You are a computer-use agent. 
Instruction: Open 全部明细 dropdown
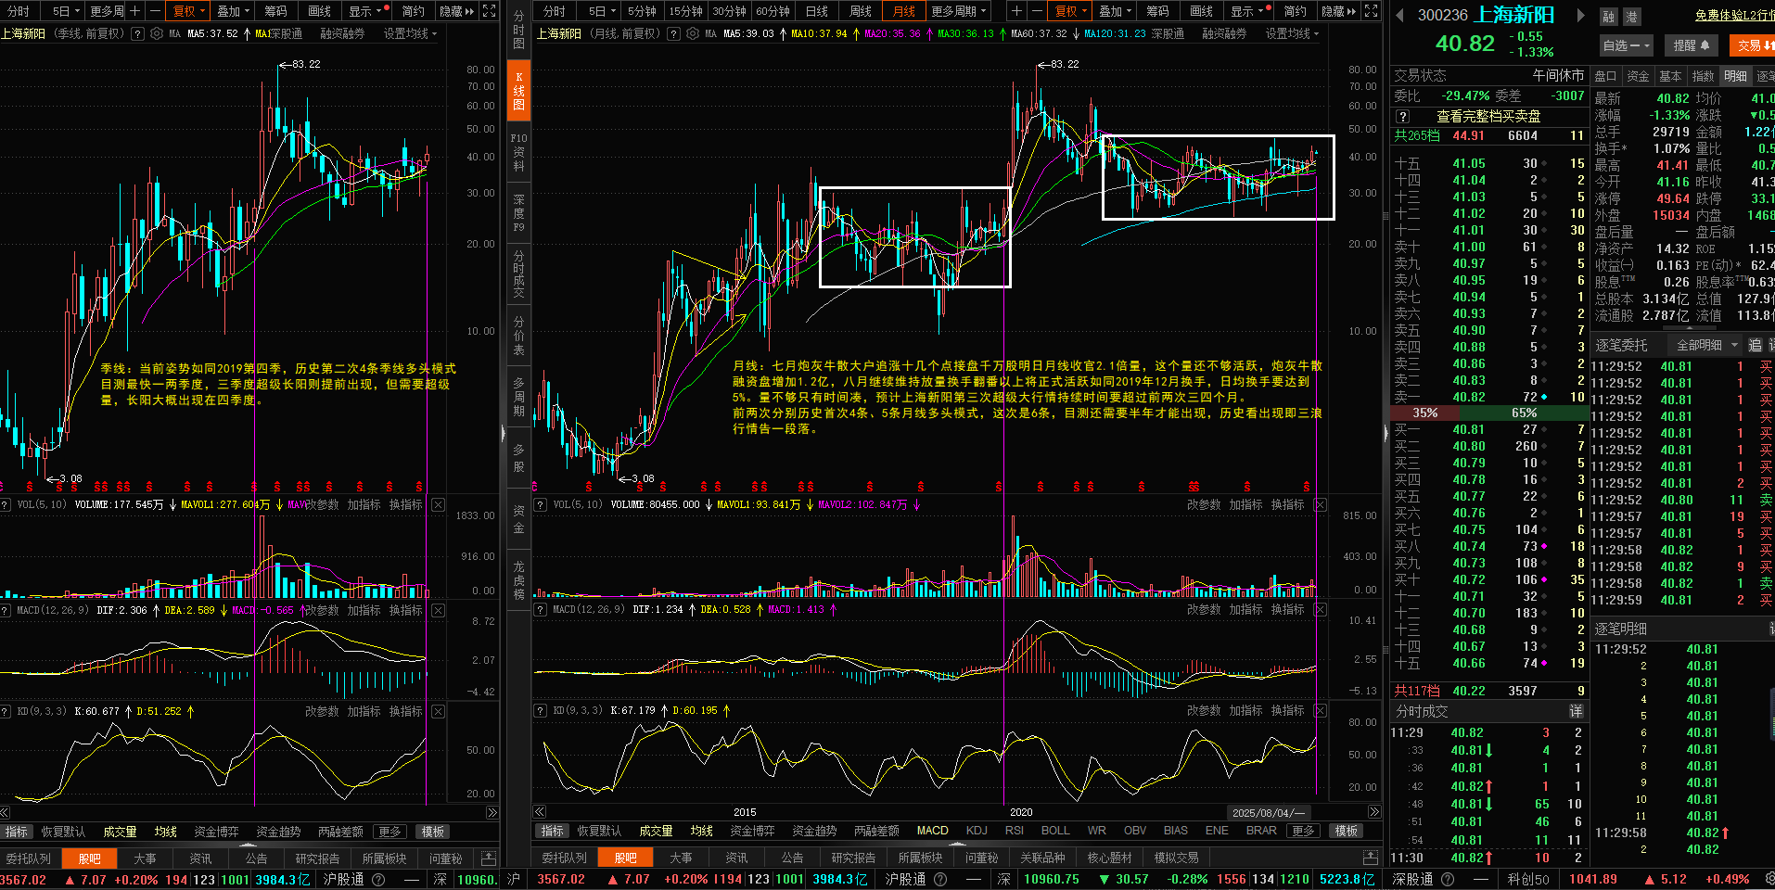click(x=1707, y=345)
